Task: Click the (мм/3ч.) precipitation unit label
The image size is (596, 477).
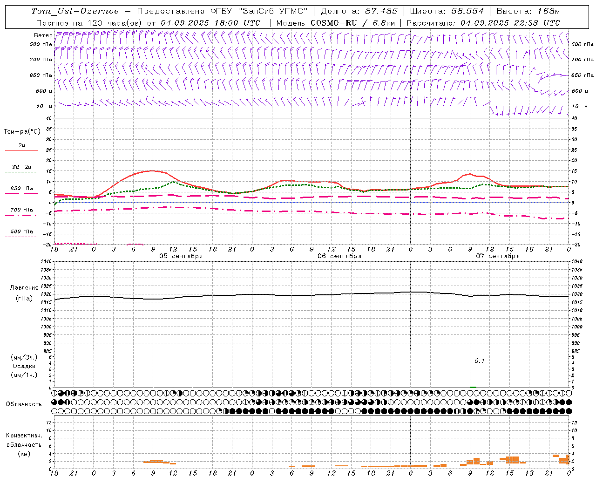Action: 24,357
